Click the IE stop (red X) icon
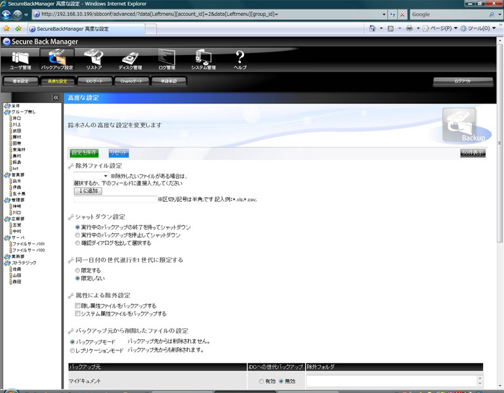The width and height of the screenshot is (504, 393). click(x=402, y=14)
